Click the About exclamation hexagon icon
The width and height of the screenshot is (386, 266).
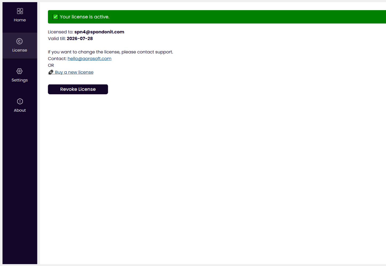point(20,101)
